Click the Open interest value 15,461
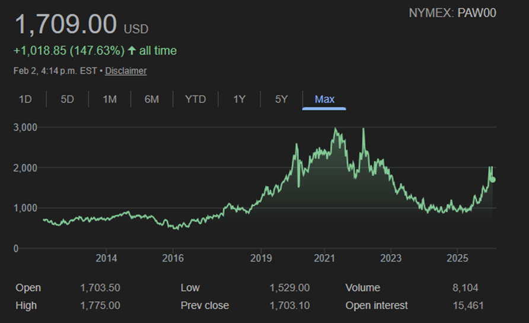529x323 pixels. (x=467, y=306)
